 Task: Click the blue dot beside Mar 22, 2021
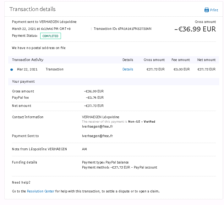[12, 69]
